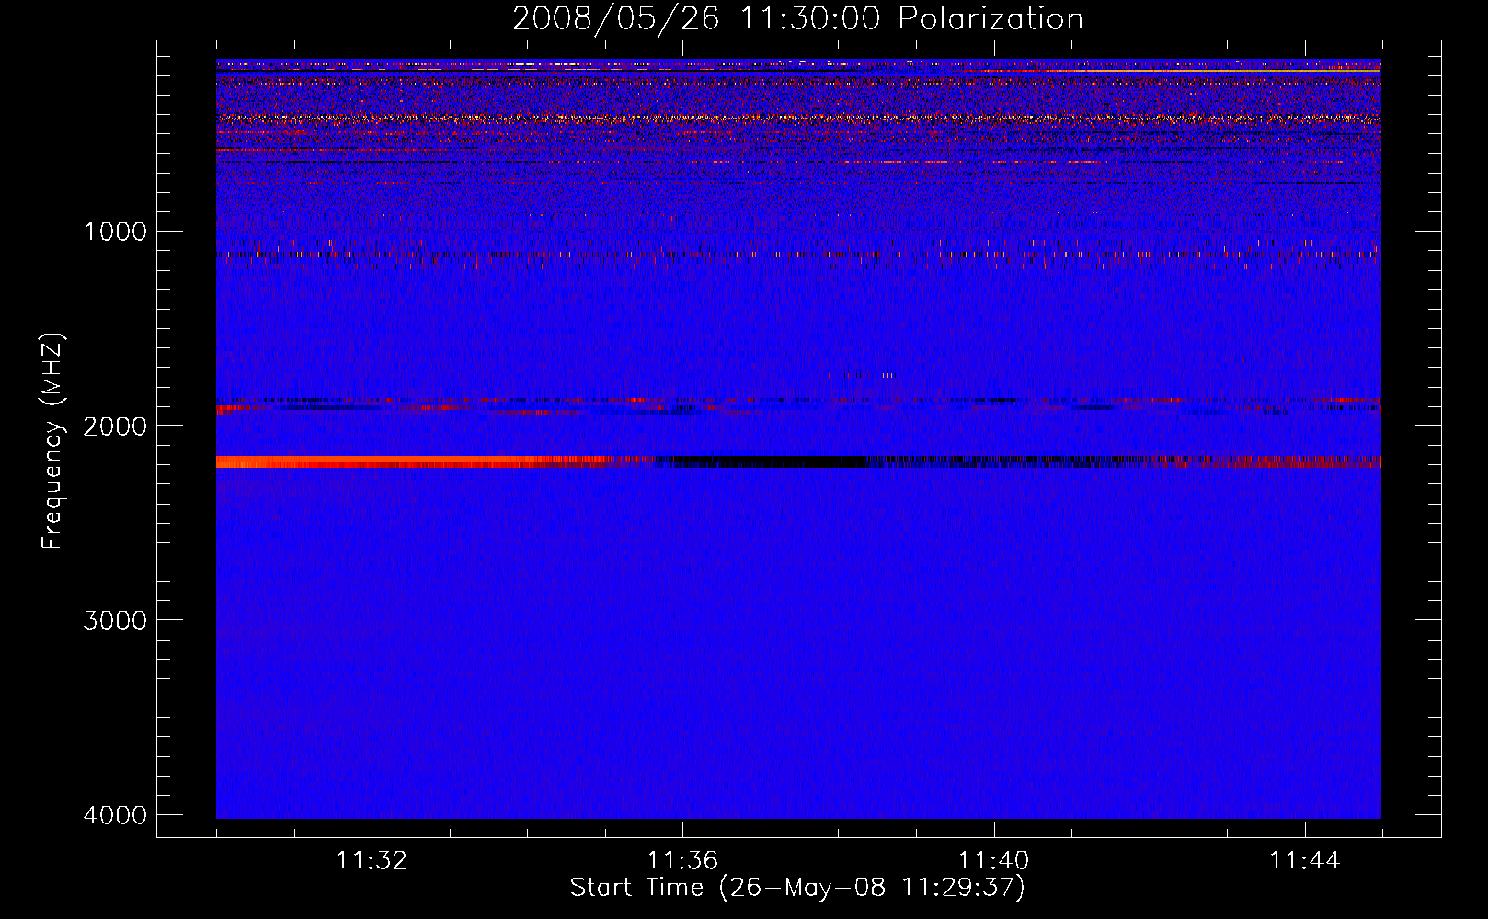Click the 11:44 time tick label
This screenshot has height=919, width=1488.
[x=1305, y=861]
